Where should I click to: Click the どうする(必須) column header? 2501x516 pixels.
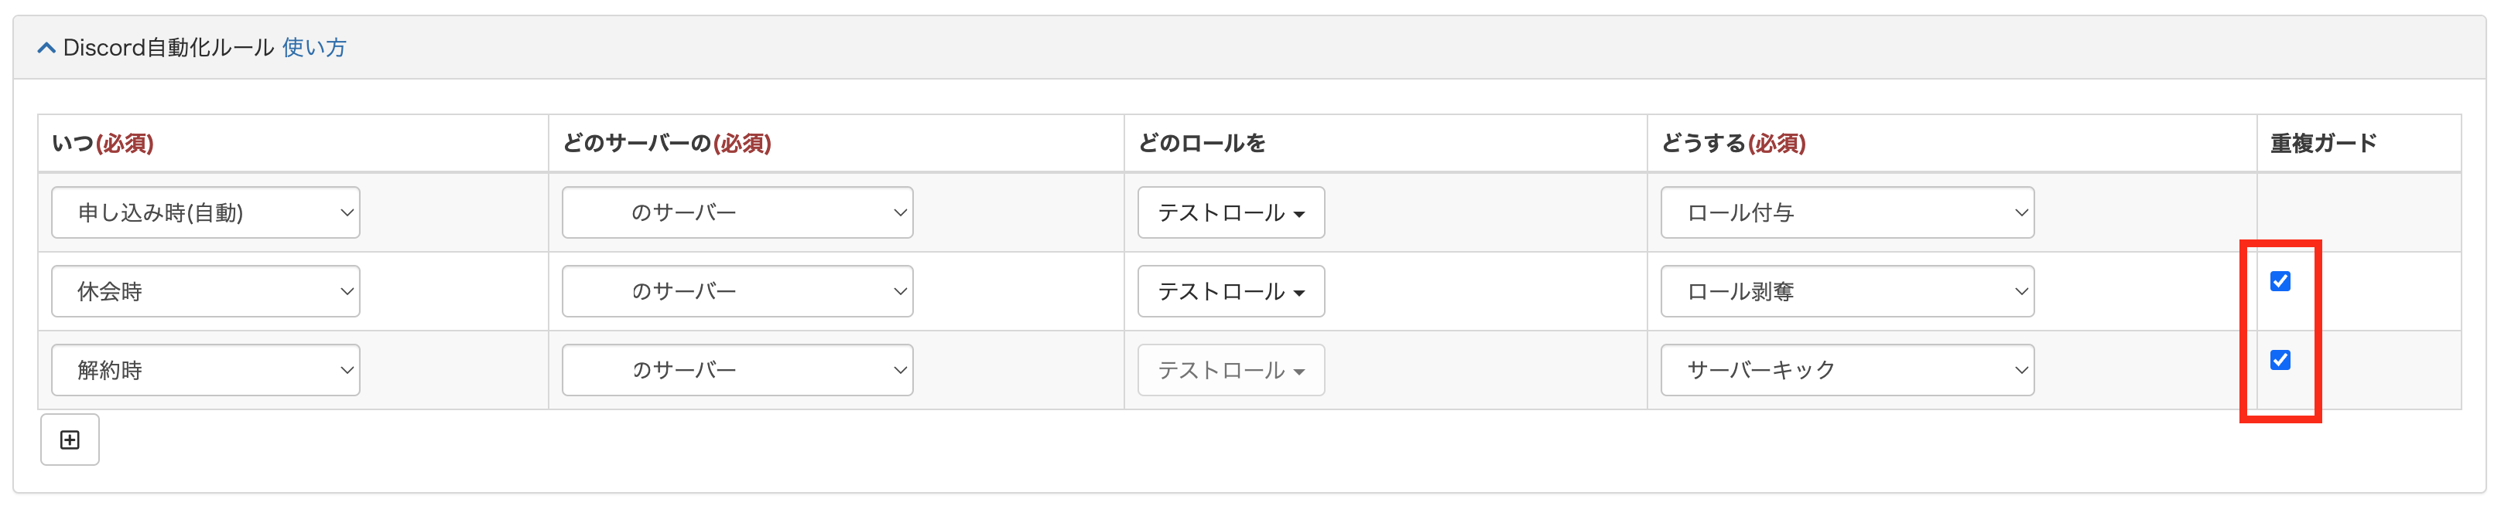tap(1733, 144)
